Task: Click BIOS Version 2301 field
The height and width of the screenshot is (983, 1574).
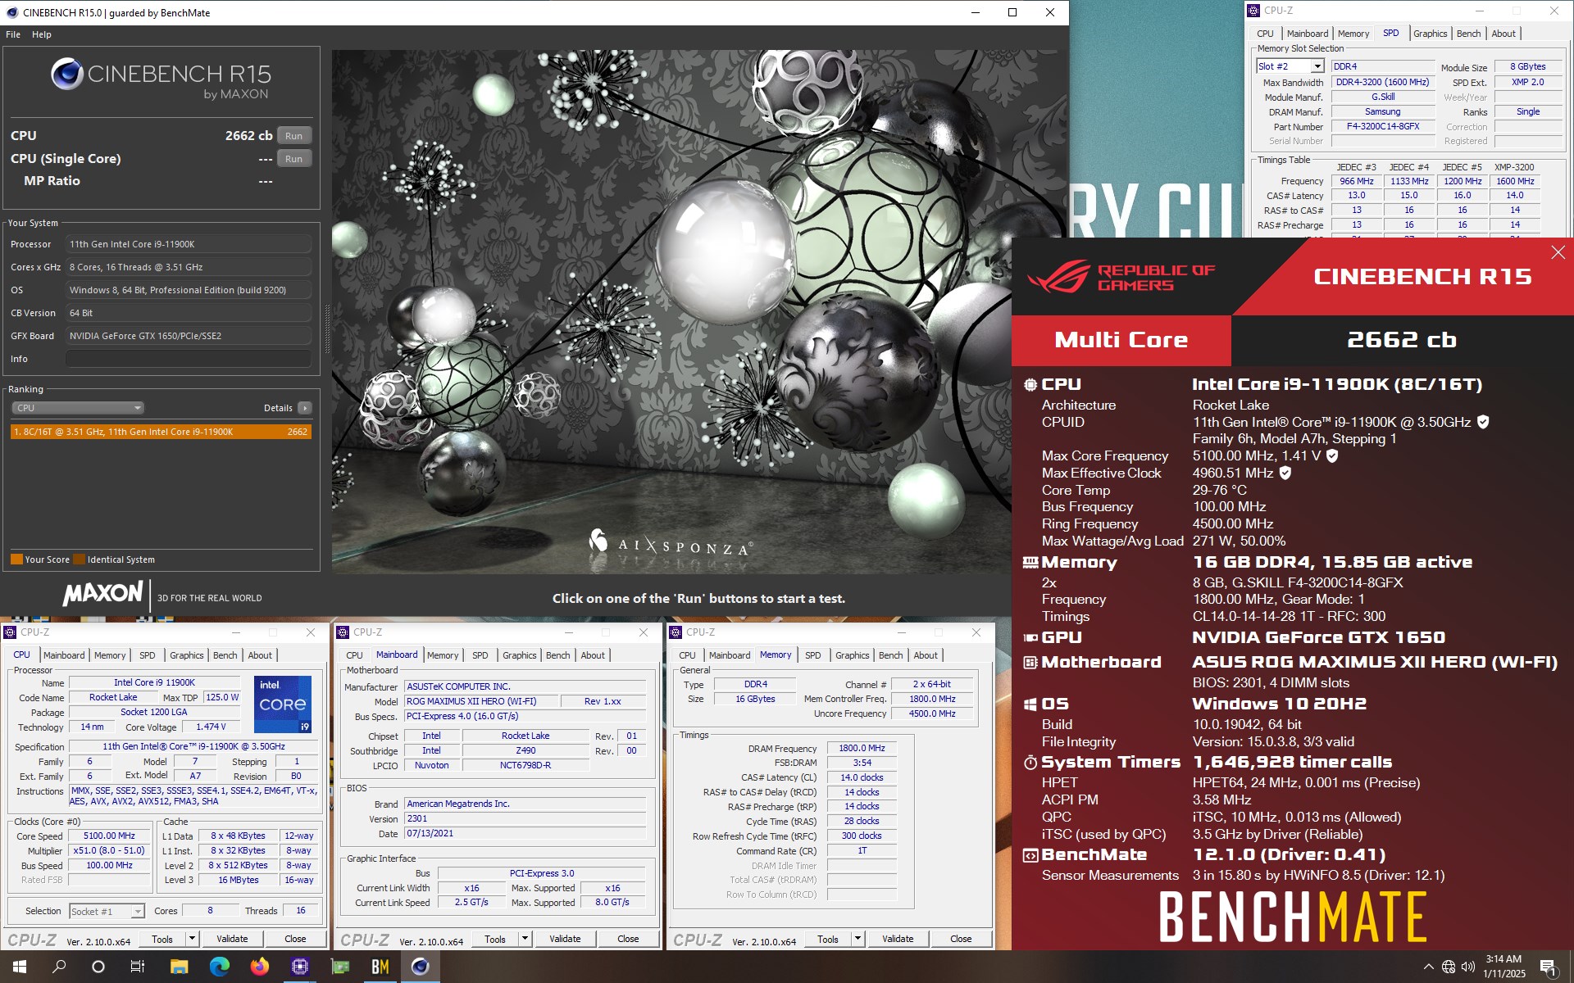Action: [x=526, y=819]
